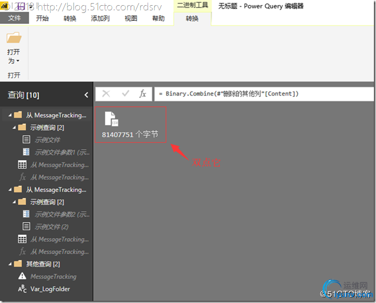Click the 示例文件参数1 parameter icon
This screenshot has width=376, height=303.
pyautogui.click(x=26, y=152)
